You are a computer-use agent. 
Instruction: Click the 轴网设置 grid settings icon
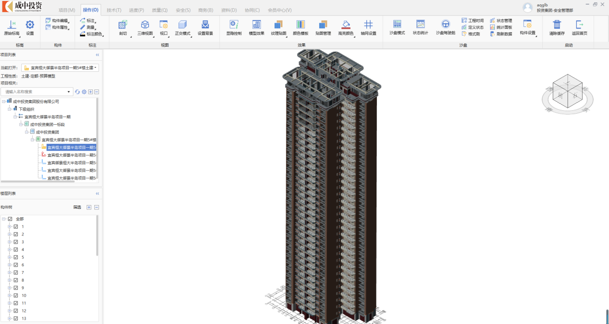[368, 27]
